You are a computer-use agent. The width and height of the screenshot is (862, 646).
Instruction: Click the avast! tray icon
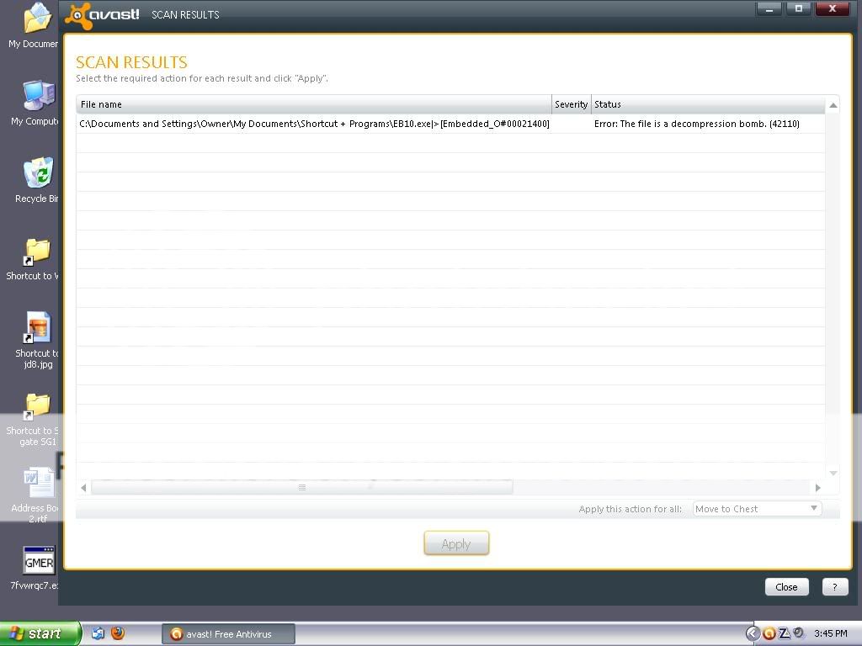(x=769, y=633)
